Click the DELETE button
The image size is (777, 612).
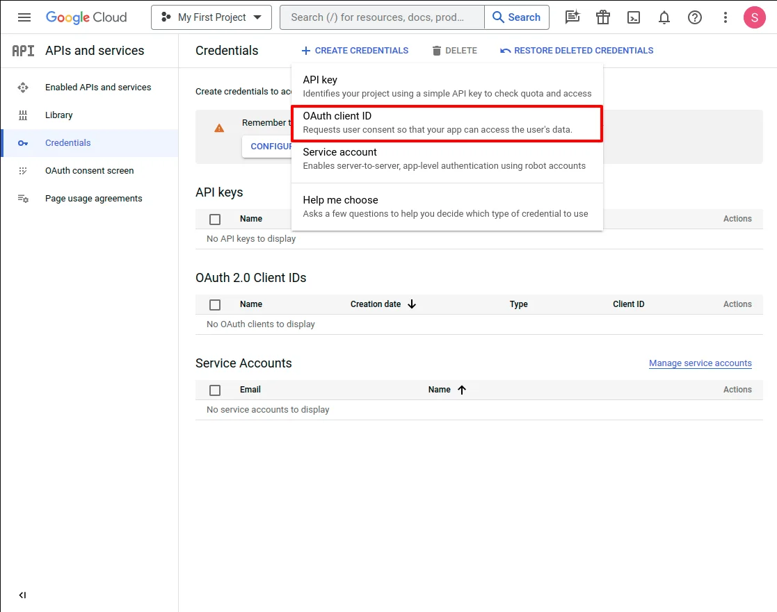click(454, 51)
